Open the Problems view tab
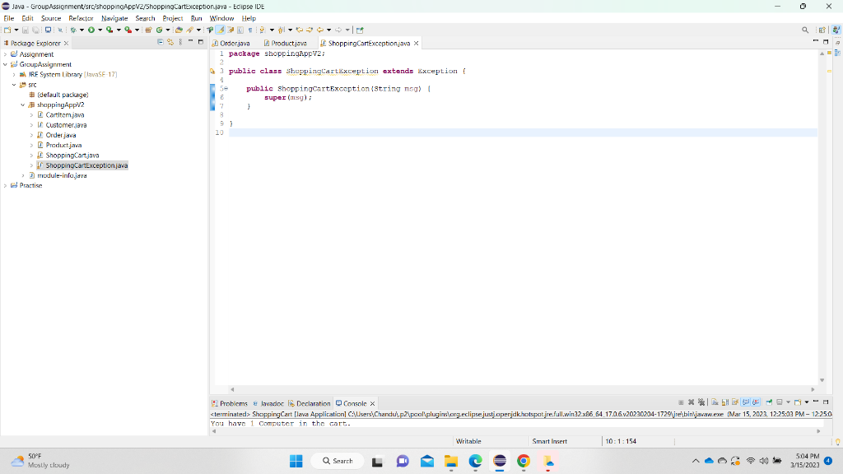 230,403
